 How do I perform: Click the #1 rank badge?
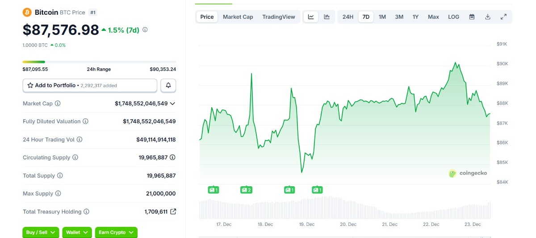(x=92, y=13)
